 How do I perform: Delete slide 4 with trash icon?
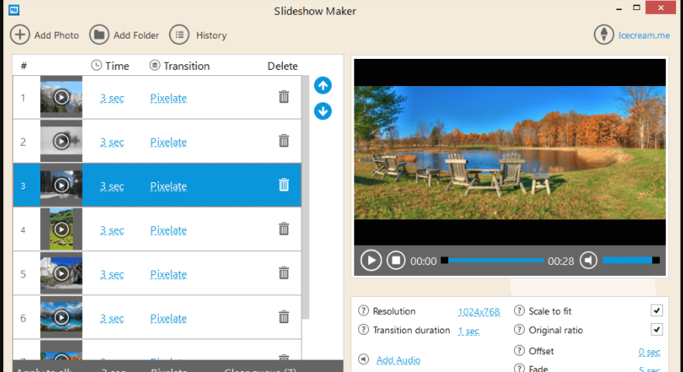coord(284,229)
